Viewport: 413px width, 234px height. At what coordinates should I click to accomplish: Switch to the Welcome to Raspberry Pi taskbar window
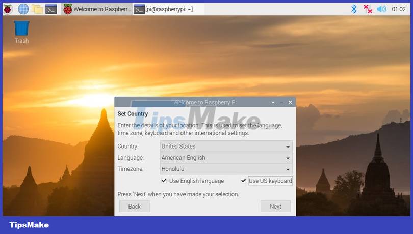pyautogui.click(x=97, y=9)
